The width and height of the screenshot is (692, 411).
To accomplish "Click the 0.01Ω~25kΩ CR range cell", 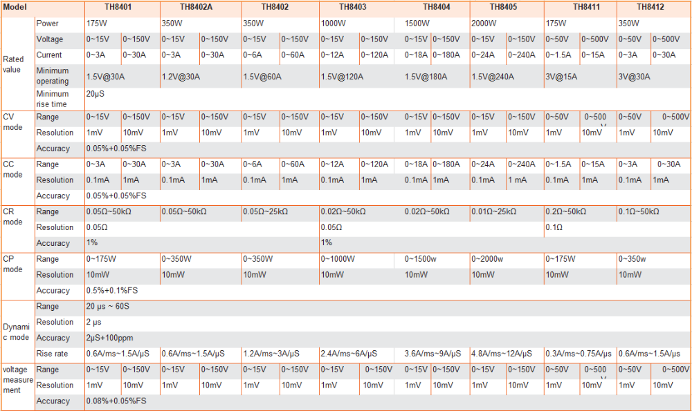I will pyautogui.click(x=495, y=212).
